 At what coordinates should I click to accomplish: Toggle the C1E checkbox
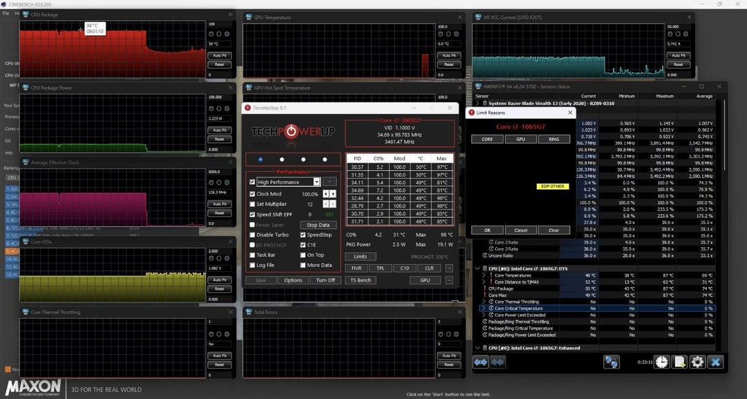pos(302,245)
